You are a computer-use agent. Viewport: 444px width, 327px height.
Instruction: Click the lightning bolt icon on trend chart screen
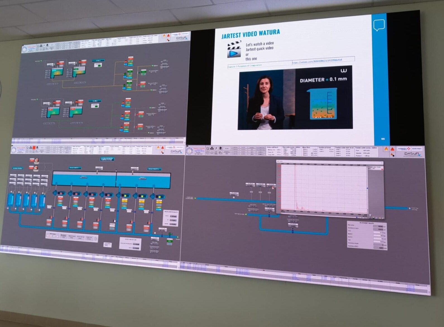coord(216,148)
